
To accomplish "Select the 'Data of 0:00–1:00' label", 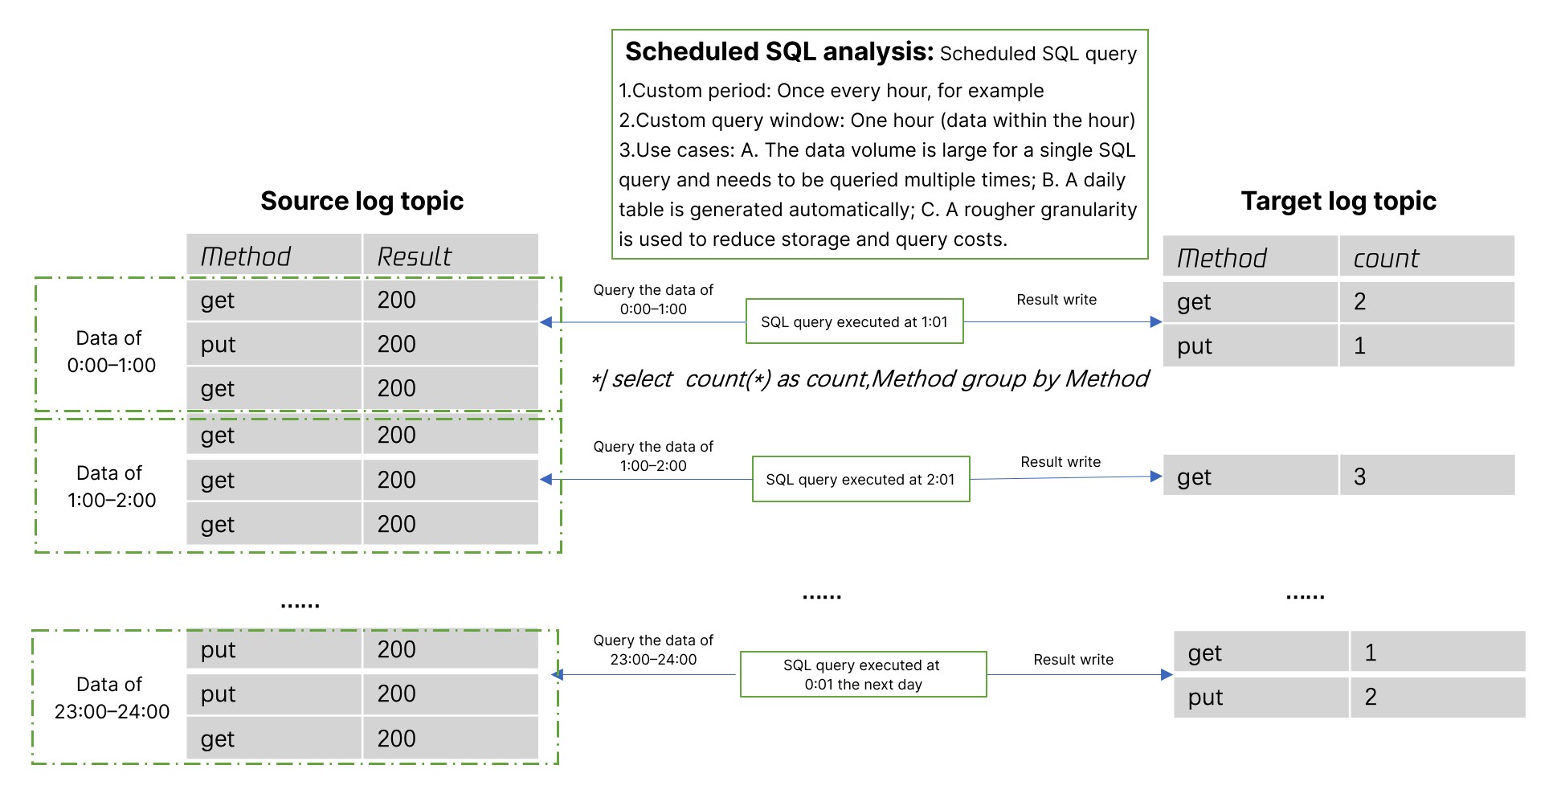I will click(111, 351).
